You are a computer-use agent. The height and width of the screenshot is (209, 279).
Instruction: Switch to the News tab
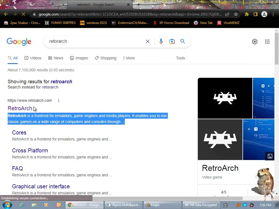click(x=56, y=58)
